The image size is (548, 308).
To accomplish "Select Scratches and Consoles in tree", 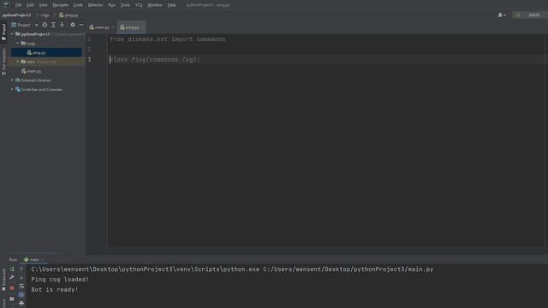I will 42,89.
